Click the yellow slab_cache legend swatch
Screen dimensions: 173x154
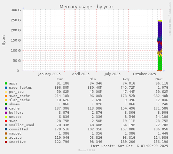(6, 100)
